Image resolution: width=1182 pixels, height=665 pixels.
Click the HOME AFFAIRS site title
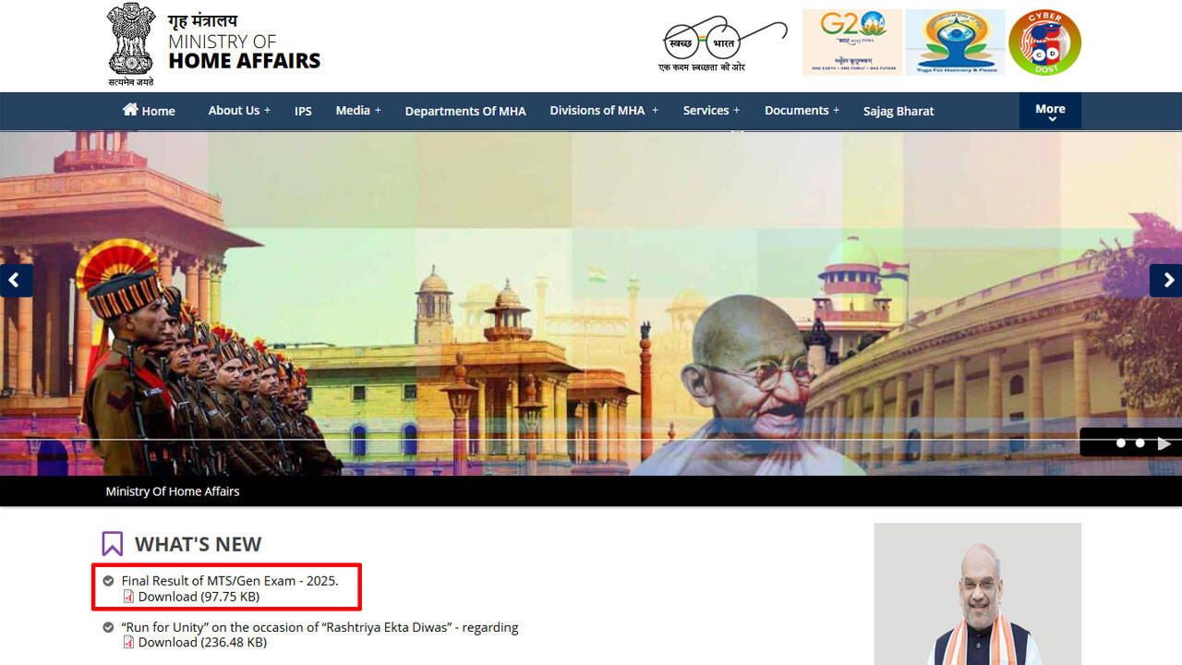(x=245, y=61)
